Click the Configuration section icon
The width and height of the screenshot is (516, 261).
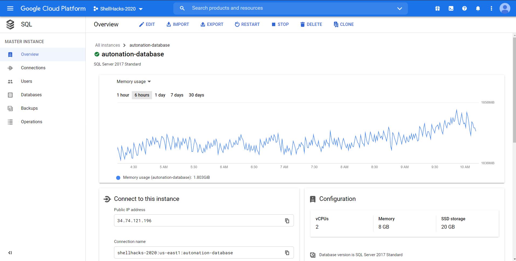click(313, 199)
